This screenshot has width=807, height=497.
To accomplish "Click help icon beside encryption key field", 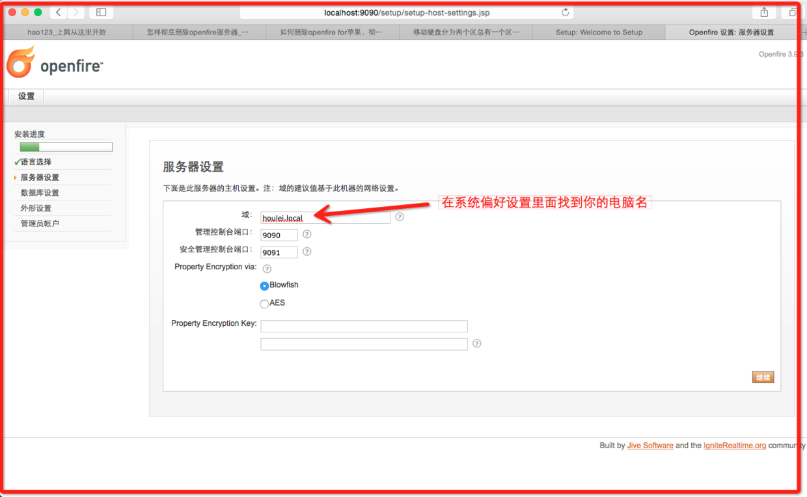I will 476,343.
